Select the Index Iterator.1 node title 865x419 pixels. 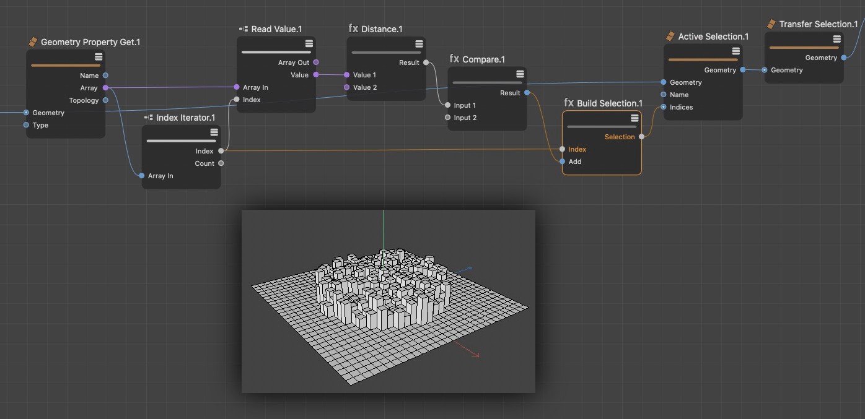point(186,118)
